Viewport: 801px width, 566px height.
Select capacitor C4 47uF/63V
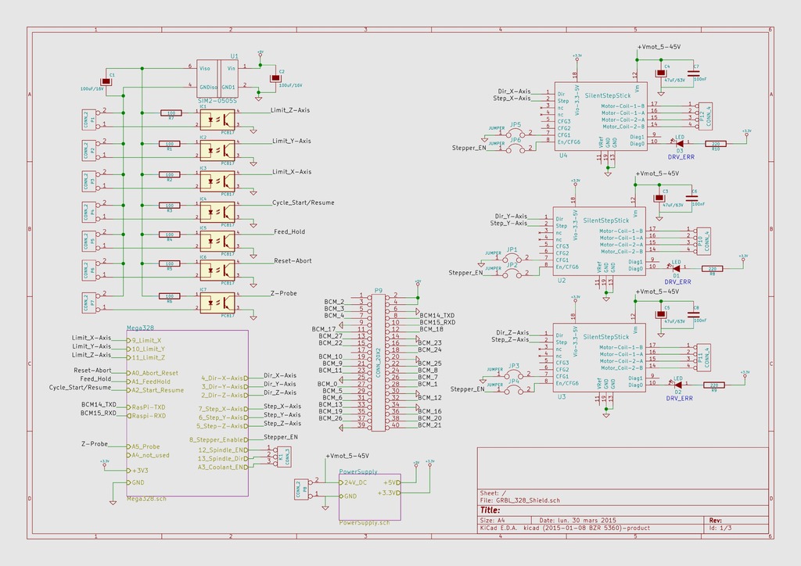pyautogui.click(x=661, y=73)
